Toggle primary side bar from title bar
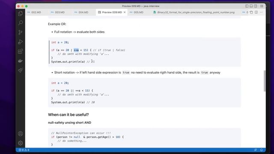The image size is (274, 154). point(247,6)
